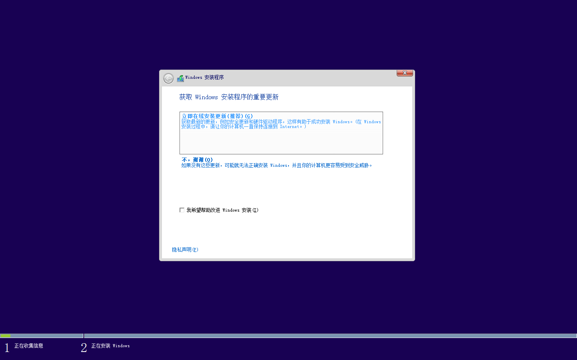The image size is (577, 360).
Task: Enable the 我希望帮助改进 Windows 安装 checkbox
Action: [x=182, y=210]
